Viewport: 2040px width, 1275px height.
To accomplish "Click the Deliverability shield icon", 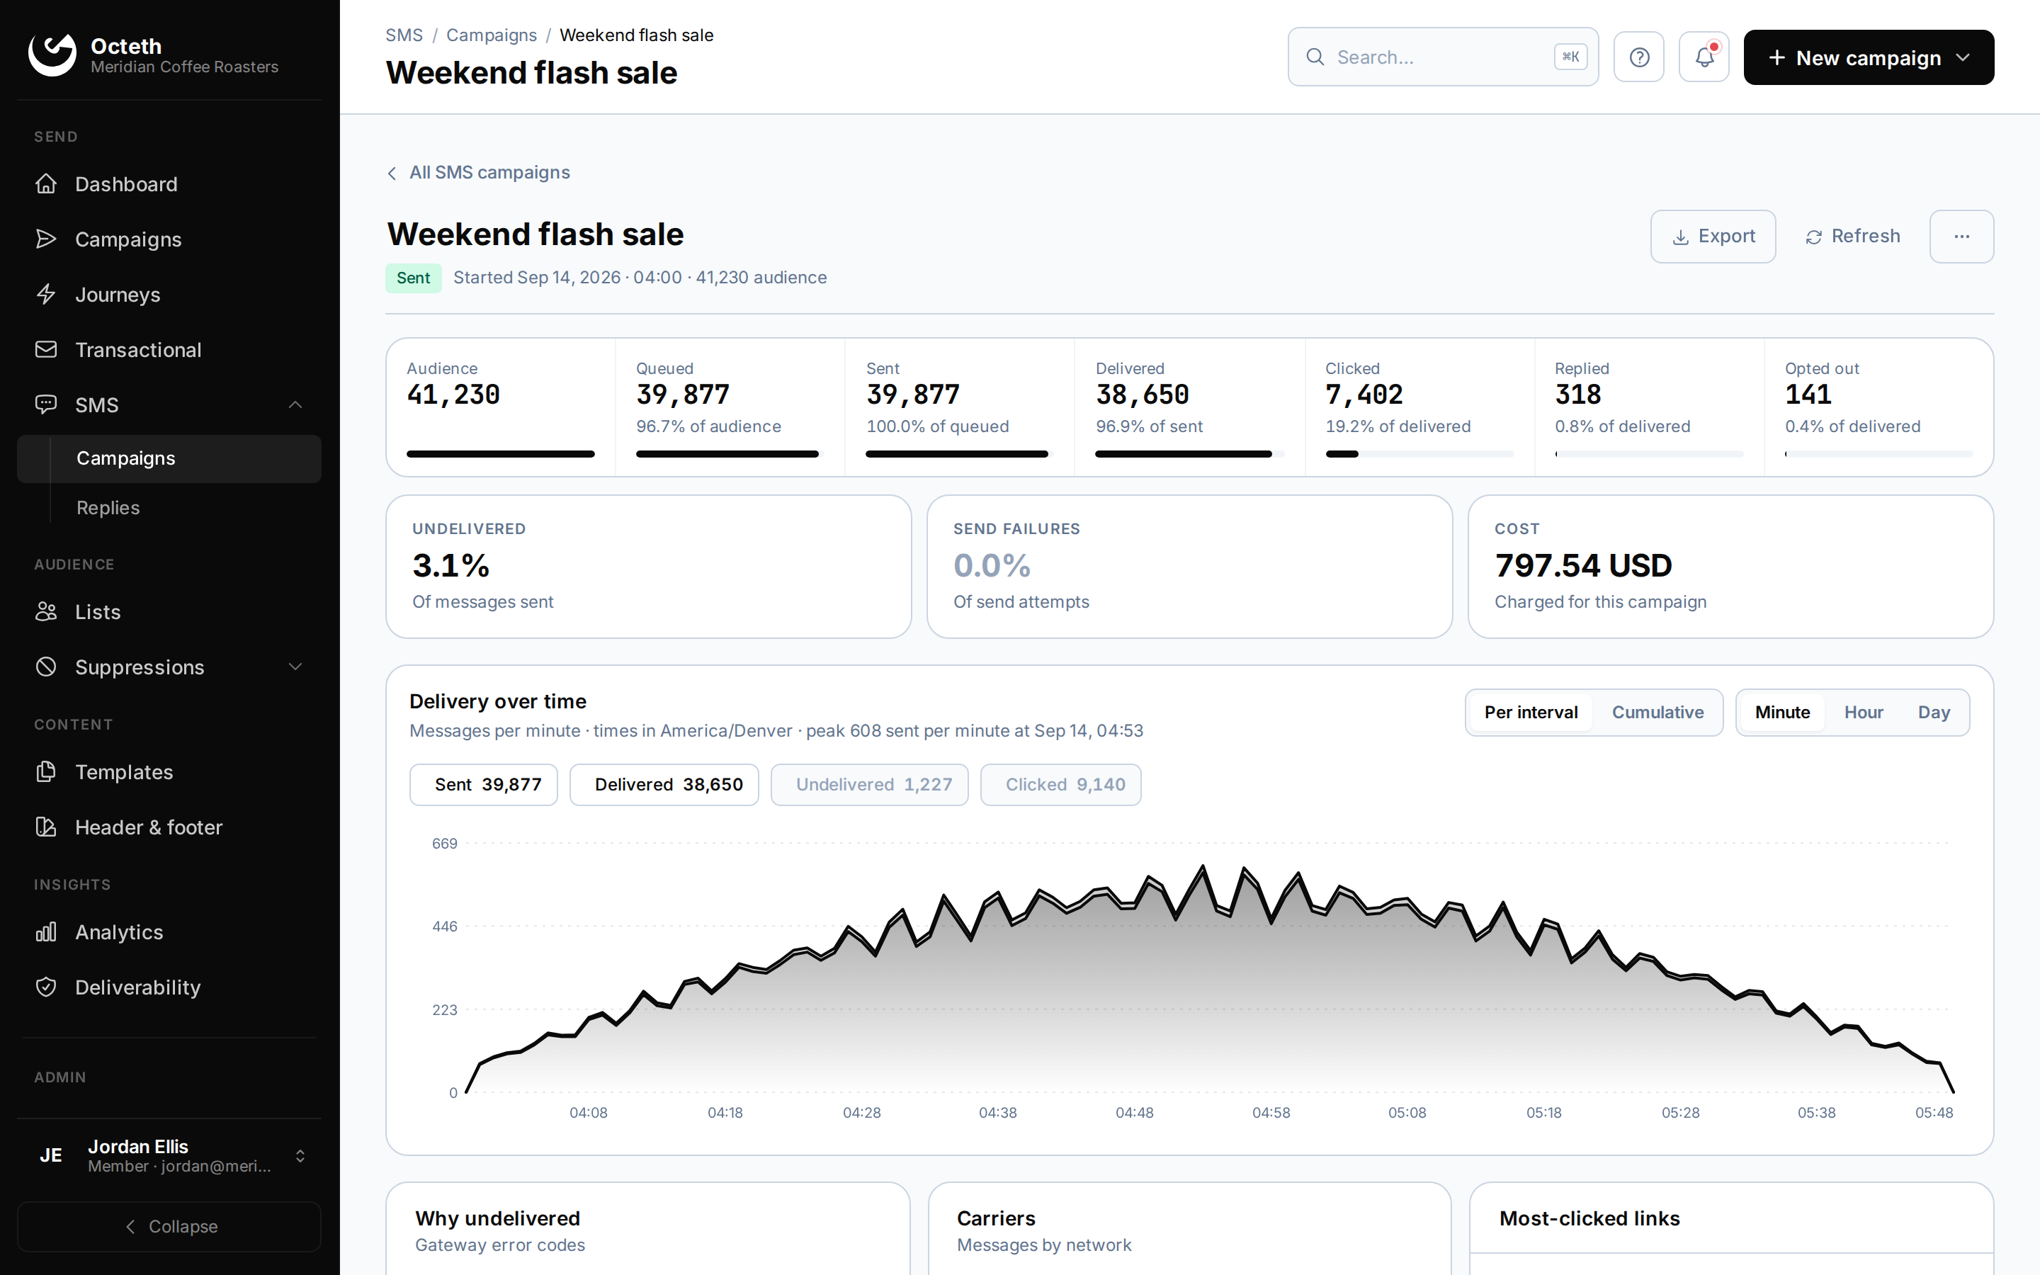I will point(46,987).
